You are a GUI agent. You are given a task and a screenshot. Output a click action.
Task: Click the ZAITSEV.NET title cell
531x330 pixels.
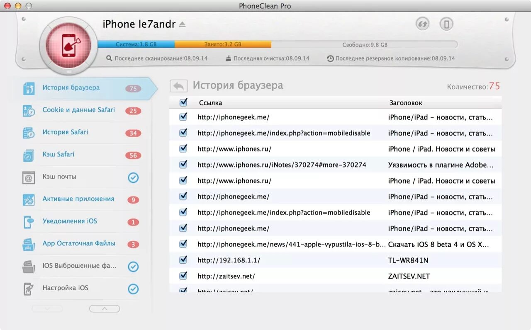coord(409,276)
